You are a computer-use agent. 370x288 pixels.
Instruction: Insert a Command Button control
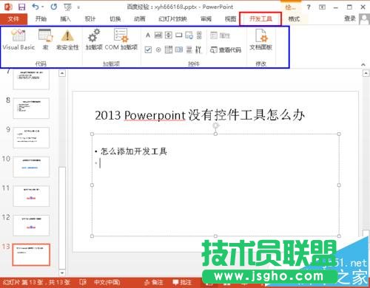click(x=179, y=35)
